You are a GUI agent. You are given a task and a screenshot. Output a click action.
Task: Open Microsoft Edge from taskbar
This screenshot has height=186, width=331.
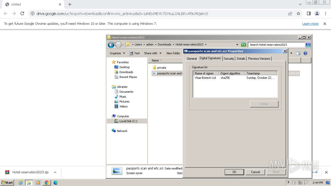coord(56,183)
